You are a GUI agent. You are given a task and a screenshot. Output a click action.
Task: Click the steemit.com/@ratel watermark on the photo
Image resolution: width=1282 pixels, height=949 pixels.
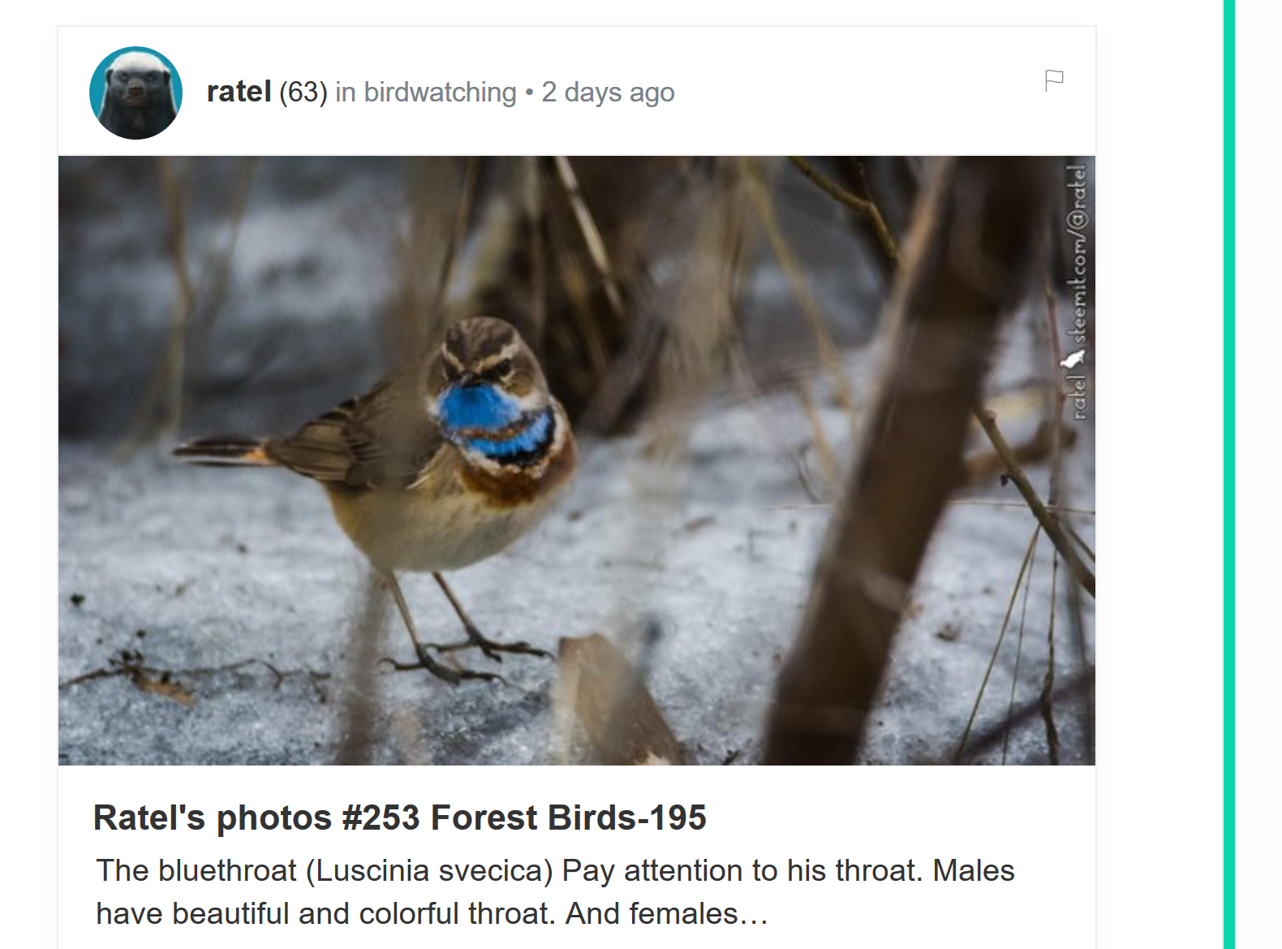pos(1075,284)
